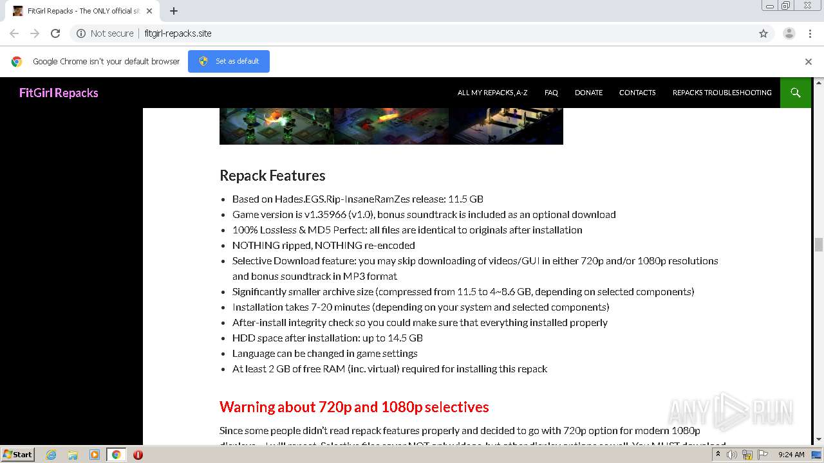The width and height of the screenshot is (824, 463).
Task: Open the Not secure site info icon
Action: pyautogui.click(x=81, y=33)
